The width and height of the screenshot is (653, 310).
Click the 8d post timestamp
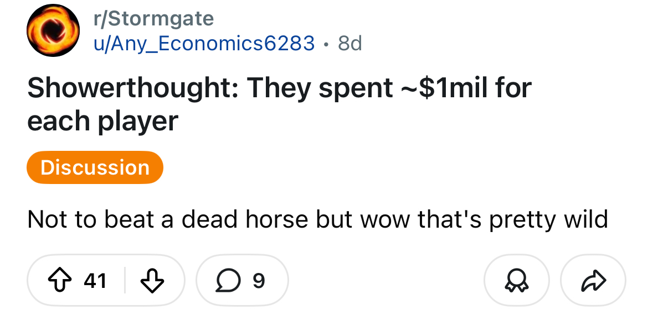[x=349, y=43]
